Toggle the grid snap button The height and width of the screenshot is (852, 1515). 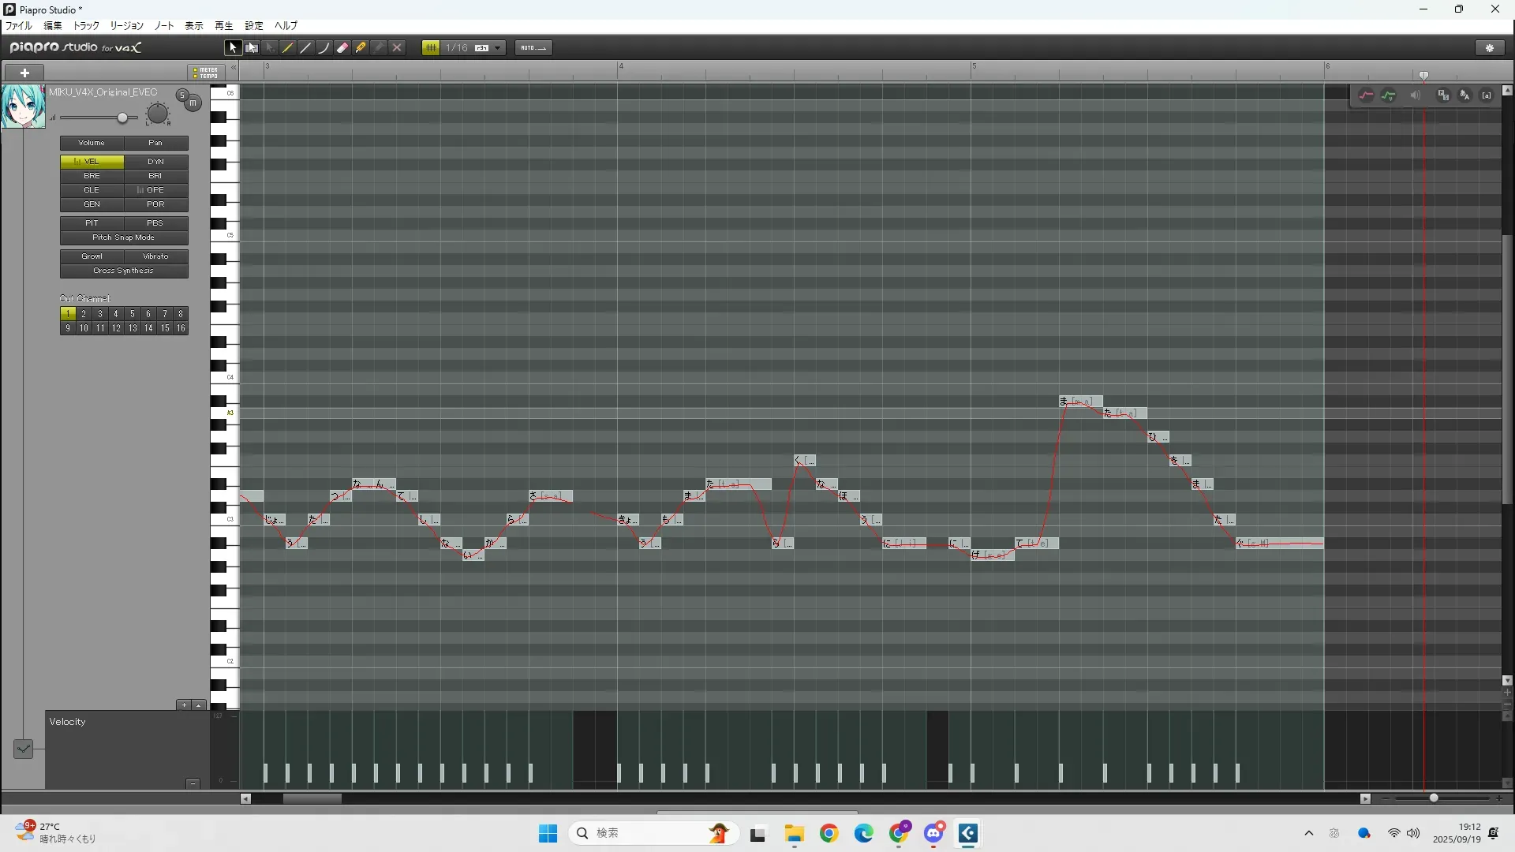click(431, 48)
